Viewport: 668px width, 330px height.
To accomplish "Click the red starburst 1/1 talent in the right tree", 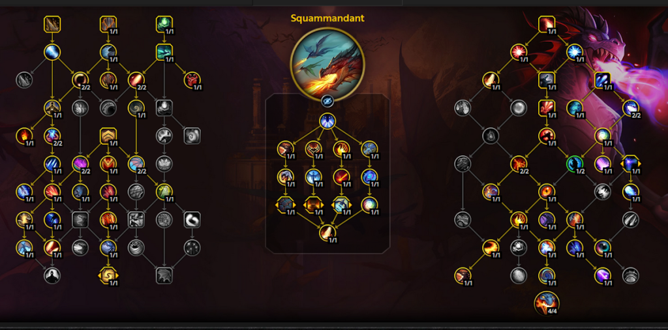I will point(519,52).
